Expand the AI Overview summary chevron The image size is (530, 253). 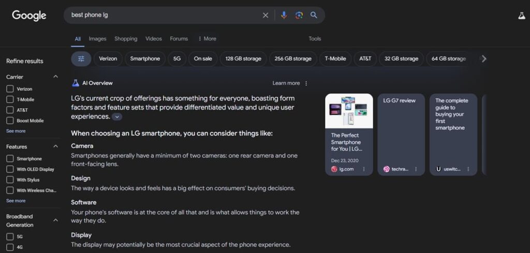117,117
